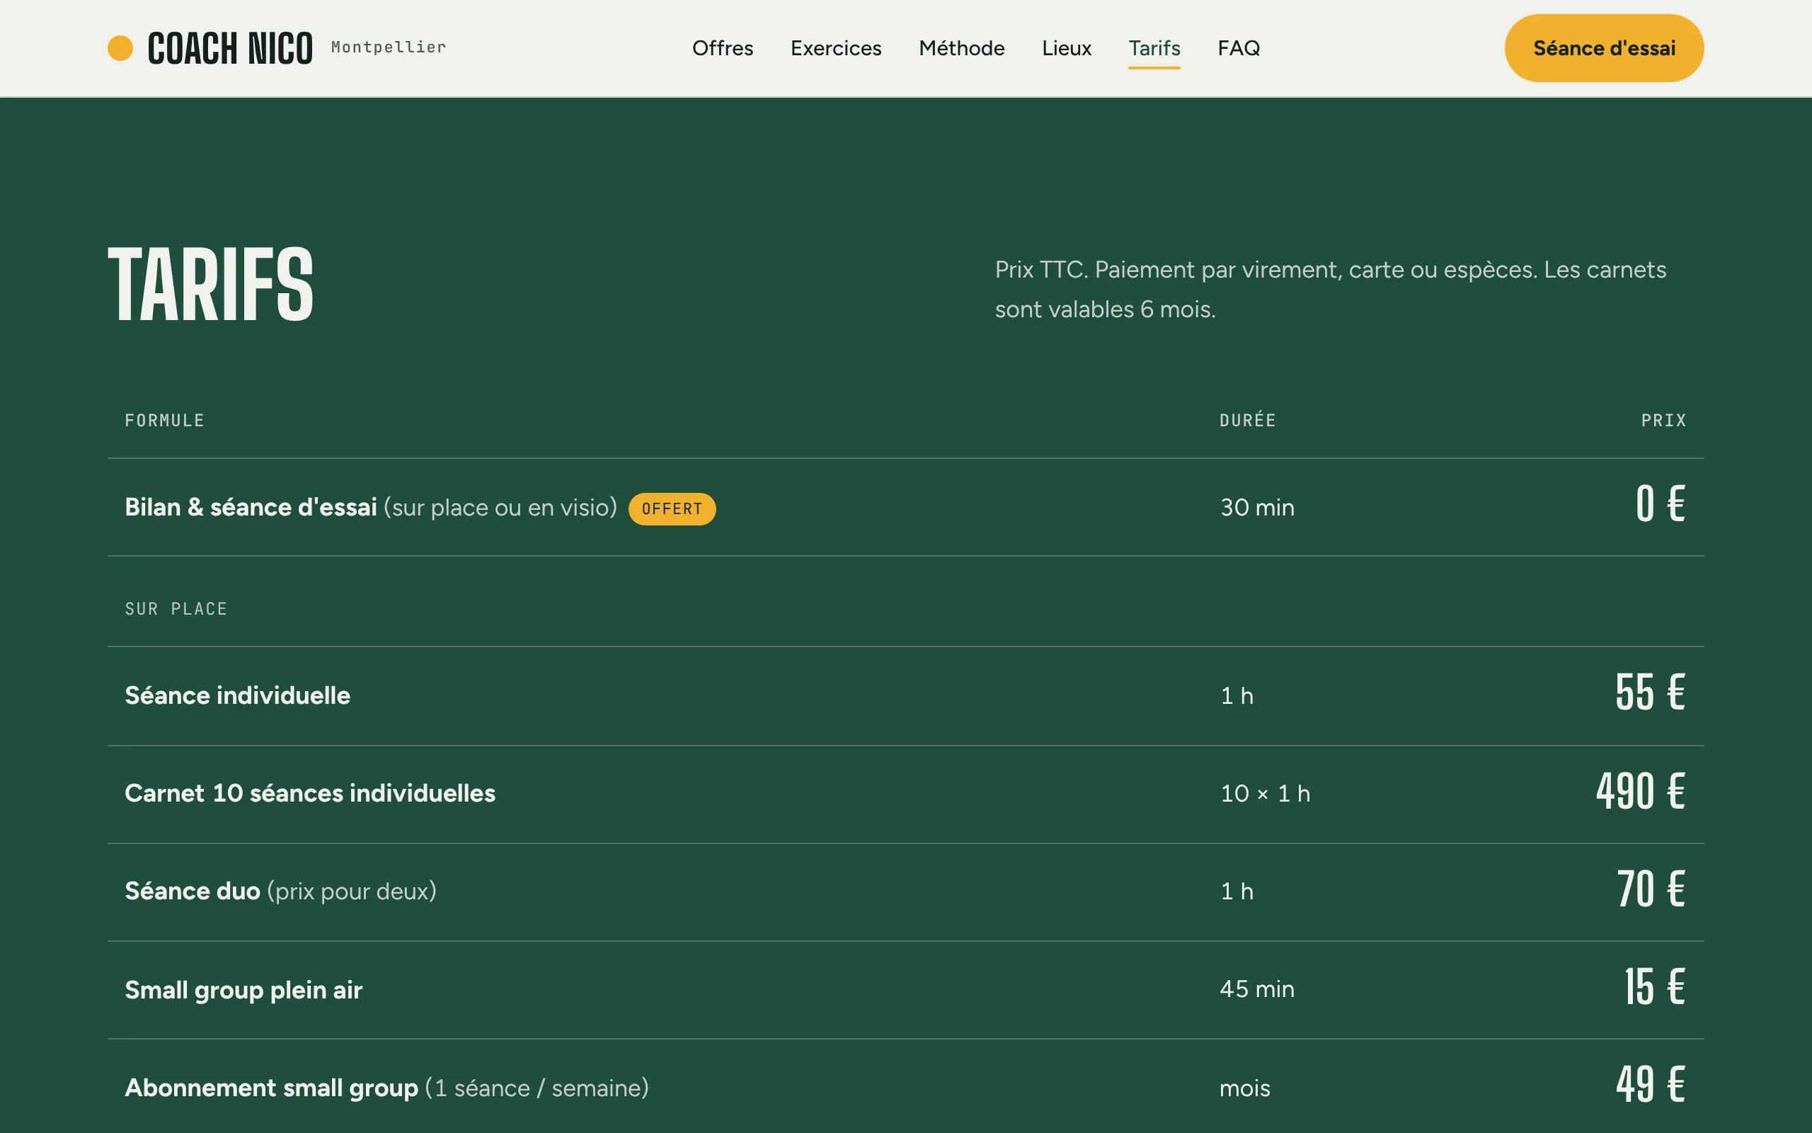1812x1133 pixels.
Task: Select the Bilan & séance d'essai row
Action: pos(905,507)
